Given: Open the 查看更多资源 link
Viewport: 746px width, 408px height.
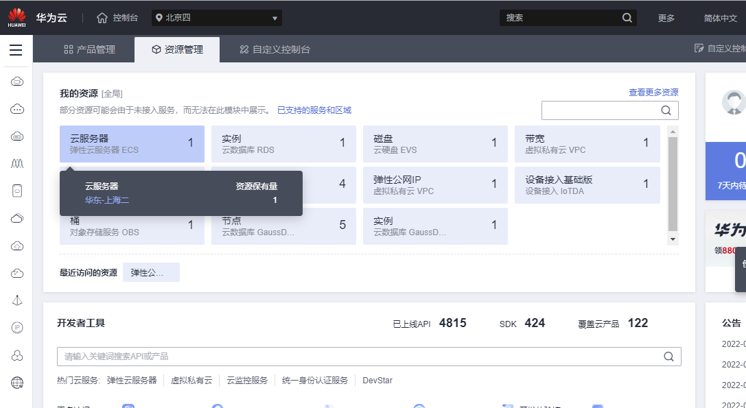Looking at the screenshot, I should [x=653, y=92].
